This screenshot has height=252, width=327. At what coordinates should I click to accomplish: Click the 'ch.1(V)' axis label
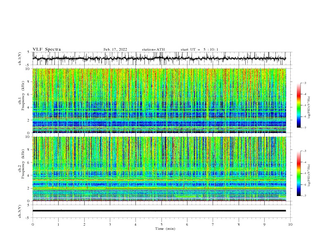[x=20, y=58]
